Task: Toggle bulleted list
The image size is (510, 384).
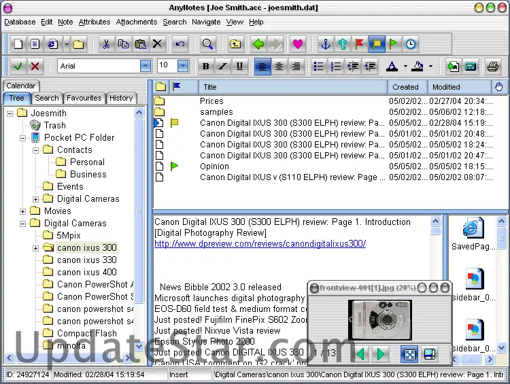Action: click(318, 67)
